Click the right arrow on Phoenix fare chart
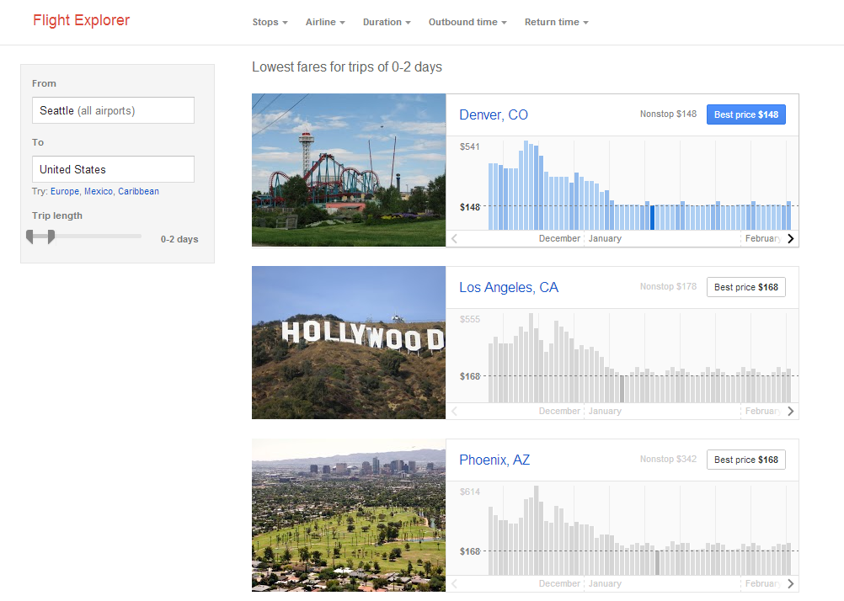 tap(790, 583)
